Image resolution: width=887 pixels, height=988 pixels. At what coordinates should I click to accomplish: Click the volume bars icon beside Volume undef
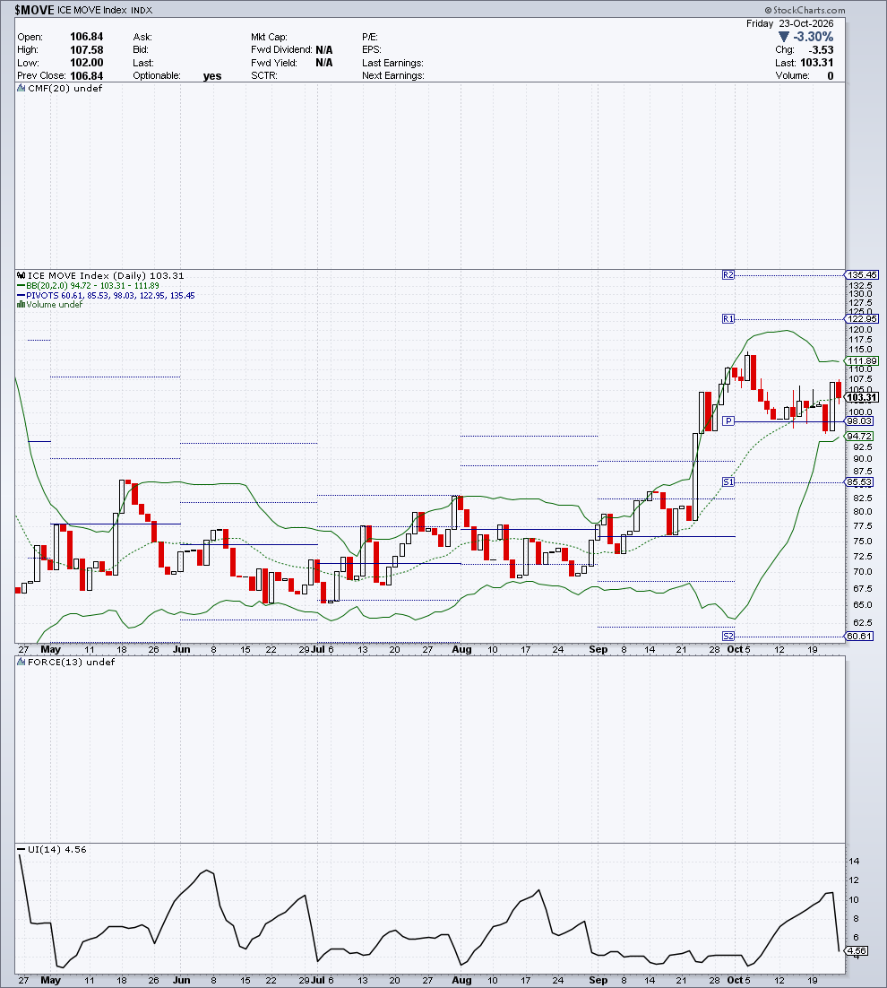tap(21, 304)
